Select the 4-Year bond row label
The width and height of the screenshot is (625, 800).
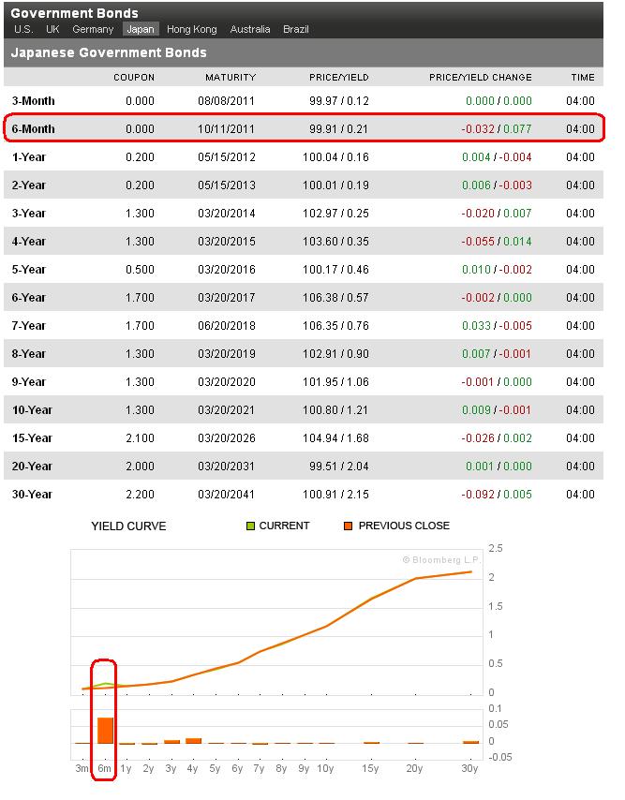pos(28,241)
